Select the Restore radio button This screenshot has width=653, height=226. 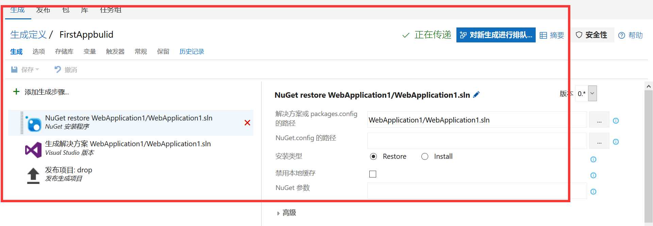373,156
